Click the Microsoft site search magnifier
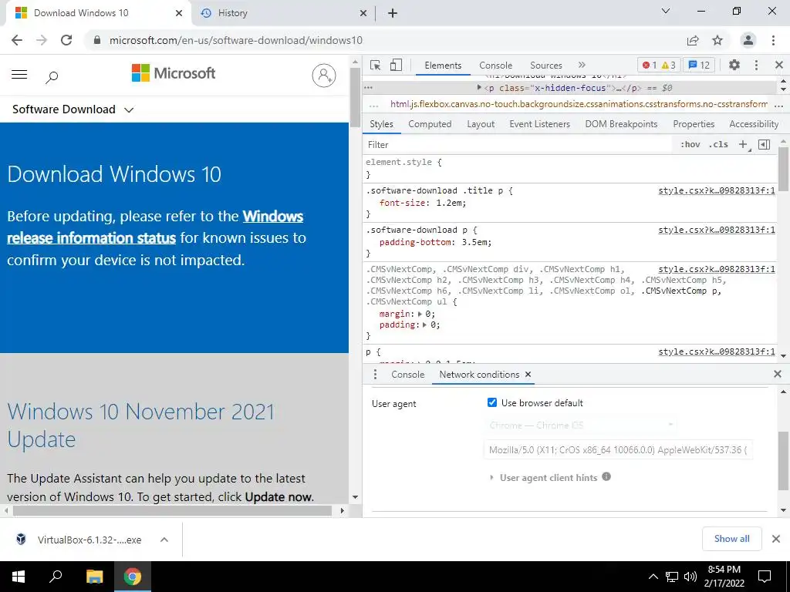 [52, 77]
